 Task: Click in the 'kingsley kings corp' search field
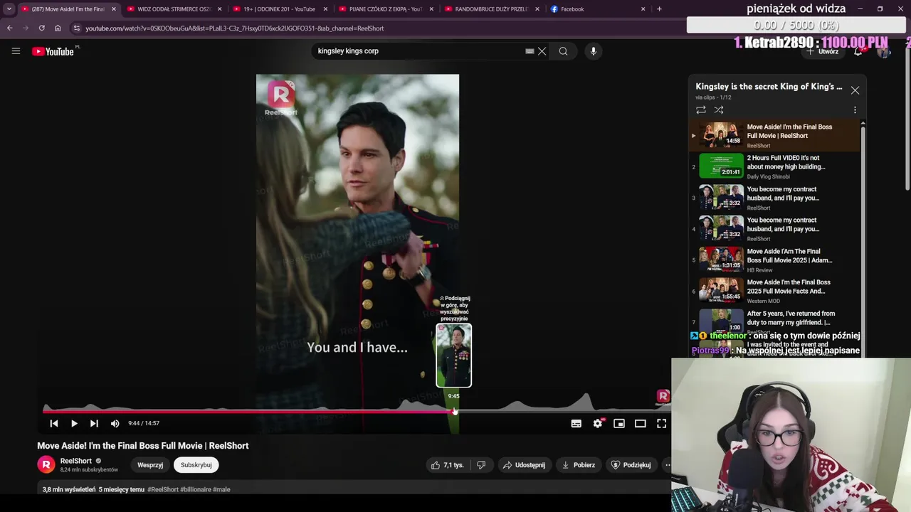point(418,51)
